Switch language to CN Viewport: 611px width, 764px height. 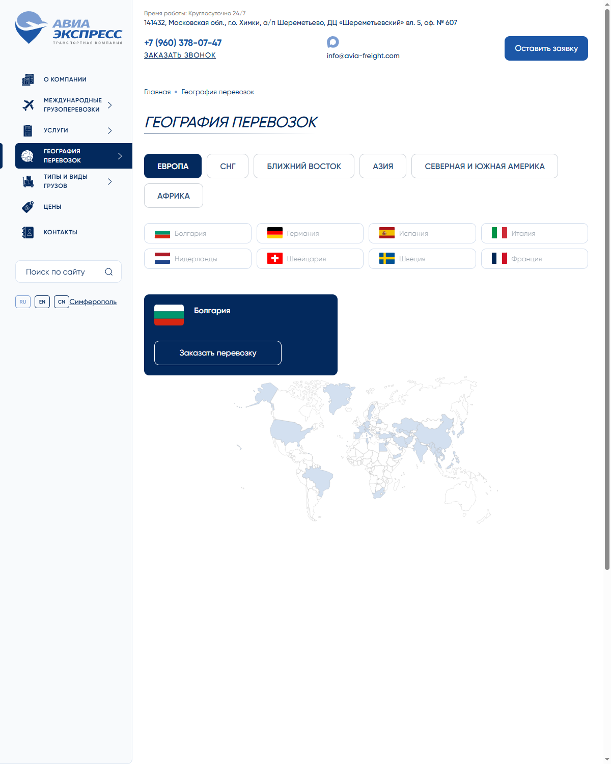(62, 302)
